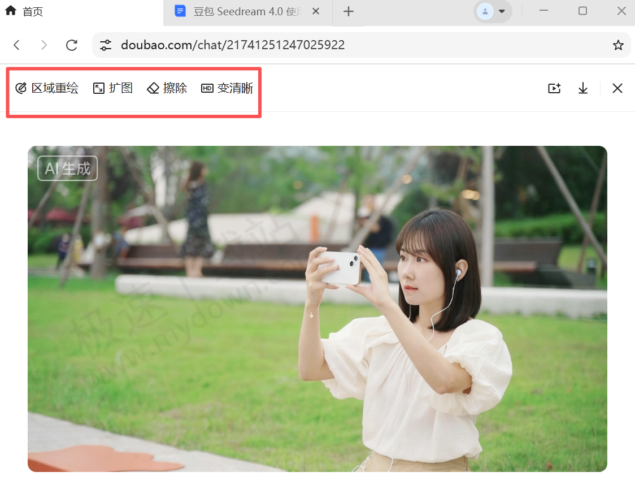Open the 扩图 image expansion tool
The height and width of the screenshot is (485, 635).
(x=112, y=88)
